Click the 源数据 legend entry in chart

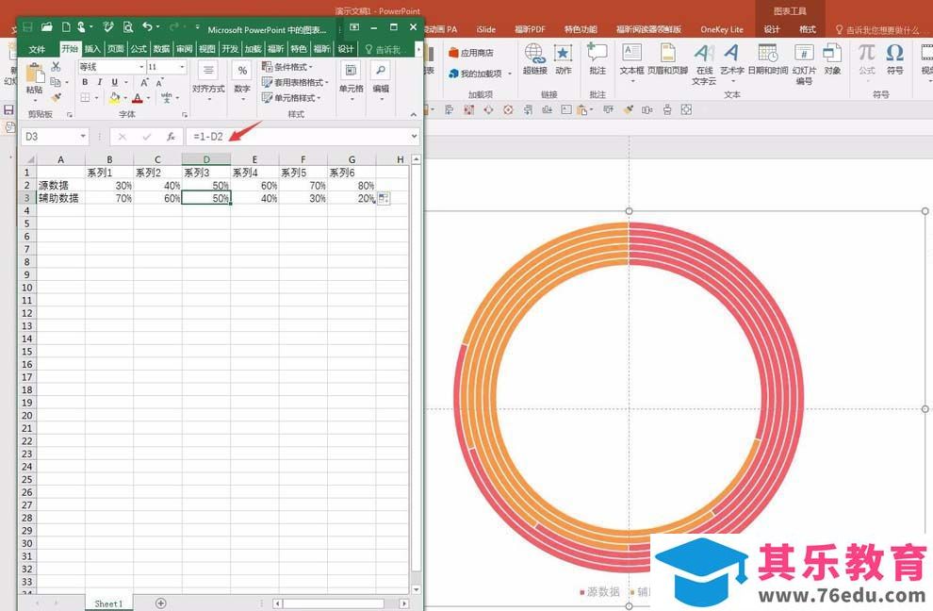tap(599, 592)
